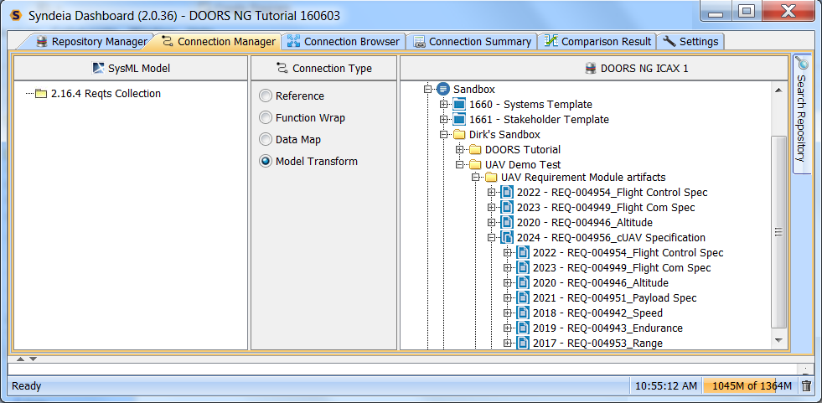The image size is (822, 403).
Task: Click the 2019 Endurance artifact icon
Action: tap(523, 328)
